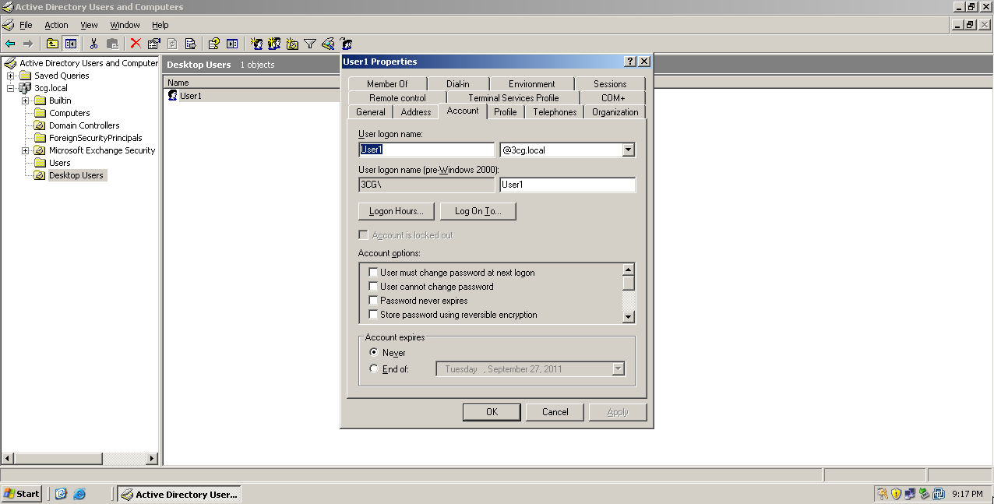Click the Apply button
Image resolution: width=994 pixels, height=504 pixels.
(618, 412)
